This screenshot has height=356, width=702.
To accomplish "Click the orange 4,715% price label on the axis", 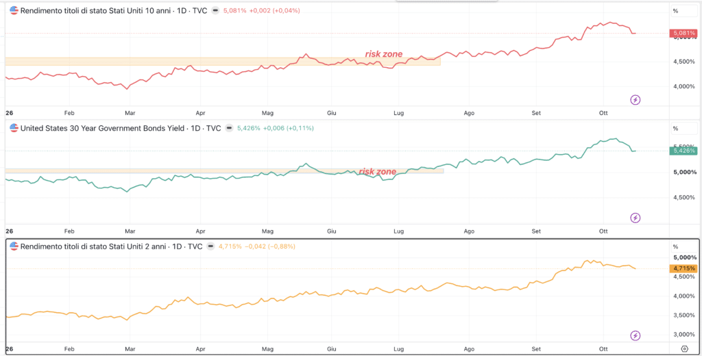I will 683,268.
